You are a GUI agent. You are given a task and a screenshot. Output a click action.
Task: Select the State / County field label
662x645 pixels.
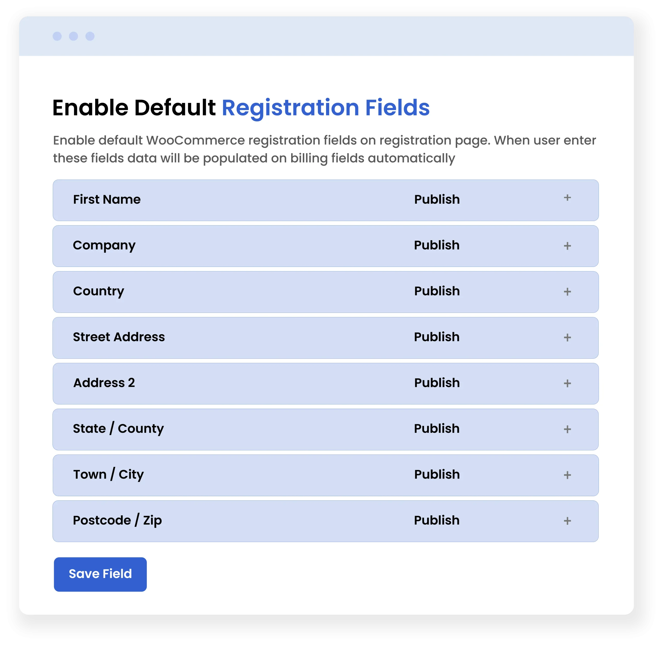(118, 429)
